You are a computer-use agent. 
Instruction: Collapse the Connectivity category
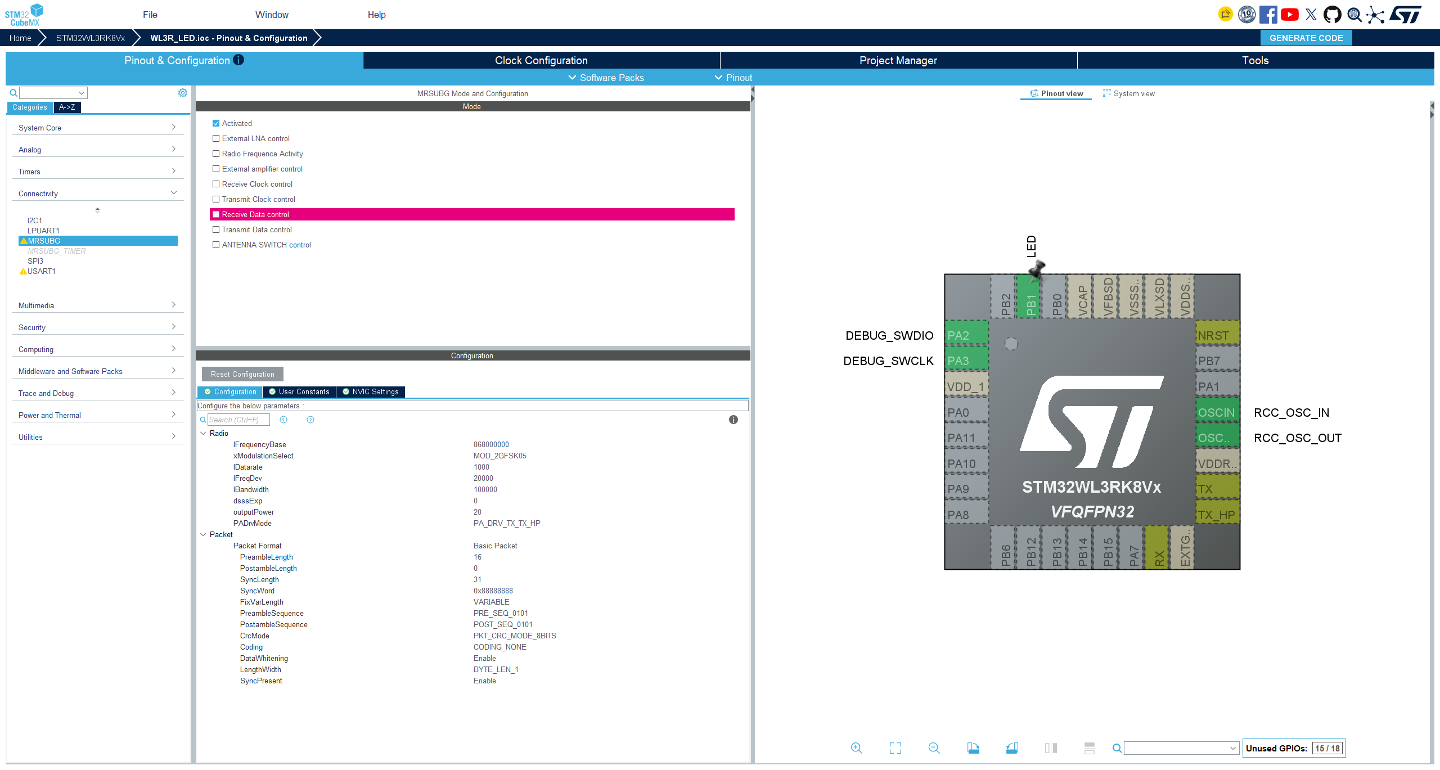(x=97, y=193)
